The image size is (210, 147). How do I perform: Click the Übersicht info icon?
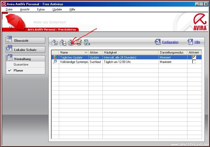coord(9,39)
